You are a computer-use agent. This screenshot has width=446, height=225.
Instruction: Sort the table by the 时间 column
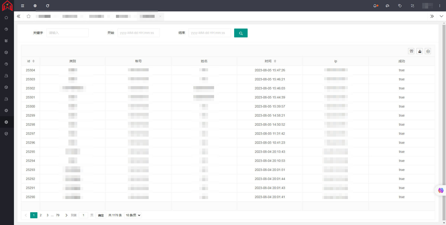(x=275, y=61)
